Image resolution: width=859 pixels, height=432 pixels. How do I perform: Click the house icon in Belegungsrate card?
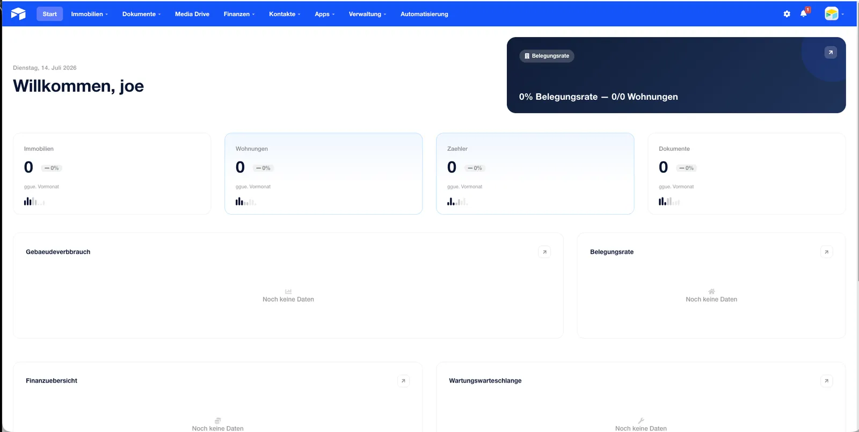coord(711,291)
